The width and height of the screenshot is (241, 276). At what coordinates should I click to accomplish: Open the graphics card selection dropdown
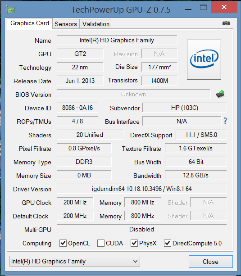[x=75, y=261]
